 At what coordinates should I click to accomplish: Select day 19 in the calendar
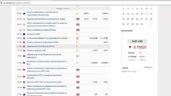[x=123, y=19]
